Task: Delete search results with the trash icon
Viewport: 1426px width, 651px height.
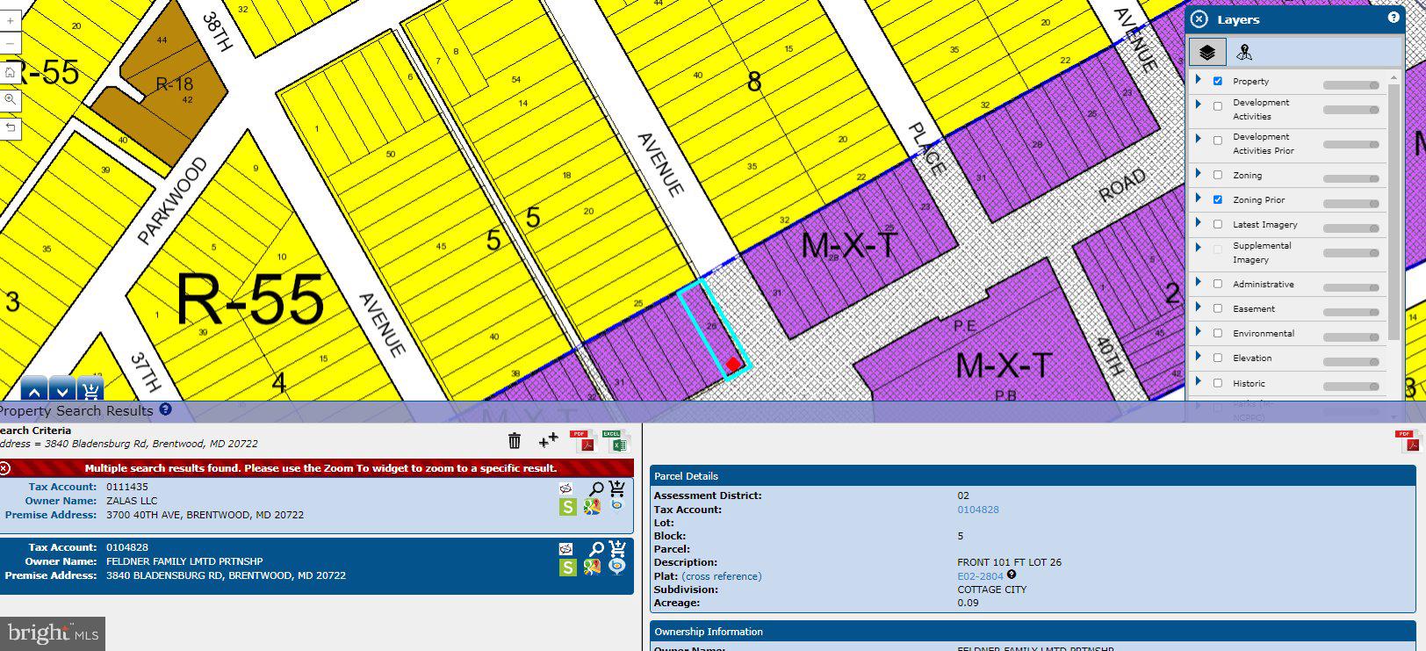Action: click(515, 440)
